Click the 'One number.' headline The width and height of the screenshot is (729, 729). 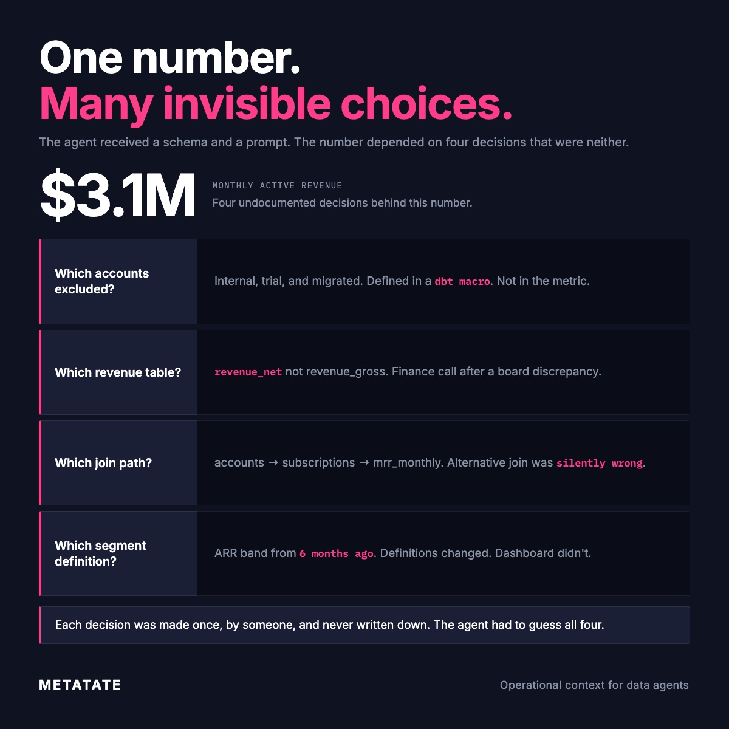point(169,58)
